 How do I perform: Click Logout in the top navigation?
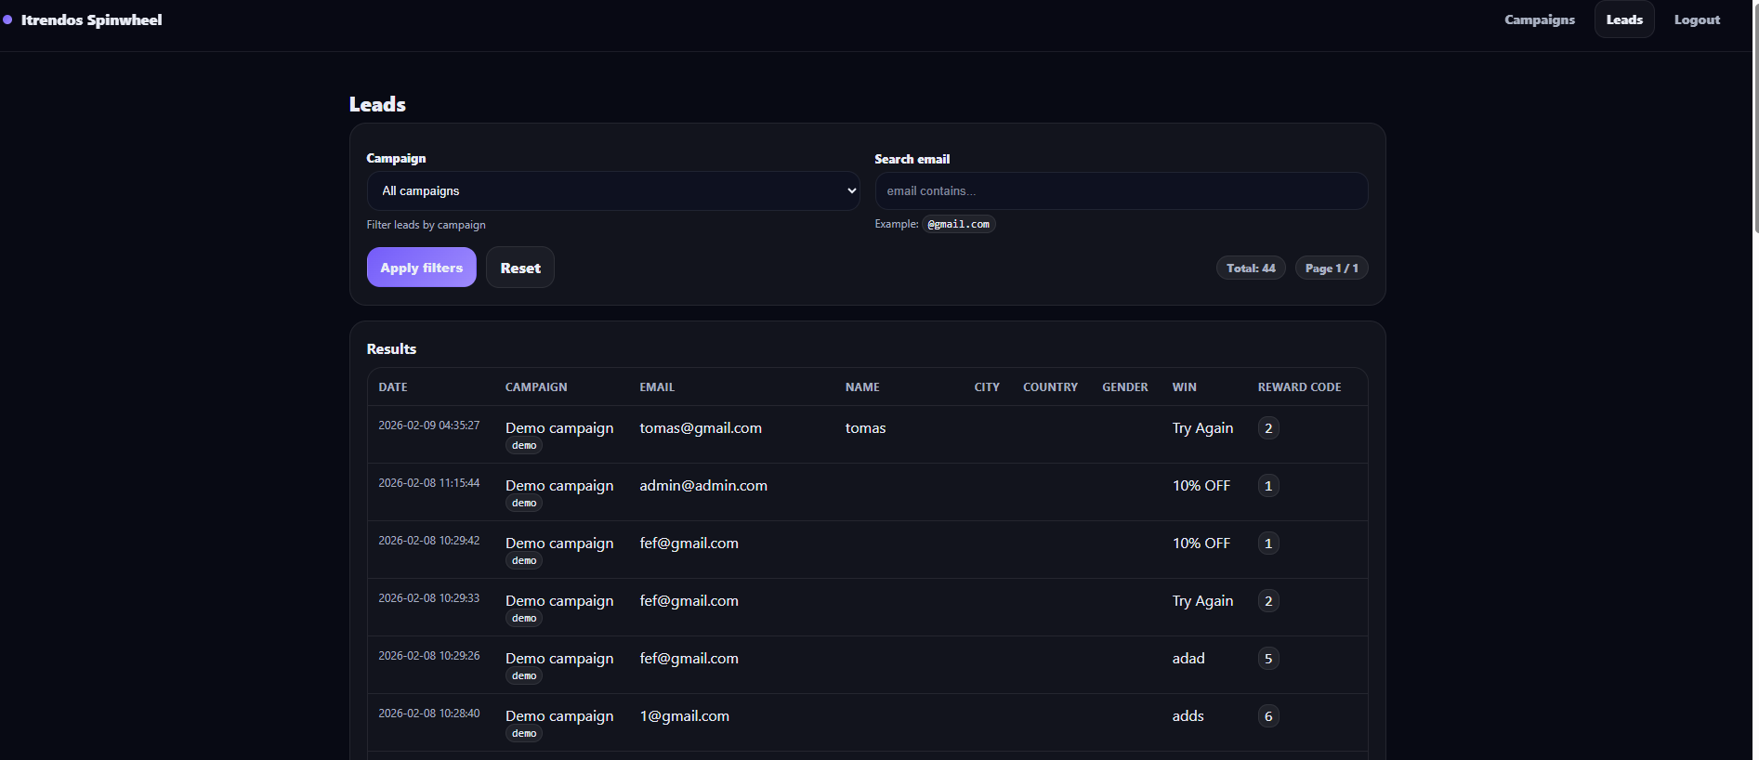click(x=1696, y=20)
